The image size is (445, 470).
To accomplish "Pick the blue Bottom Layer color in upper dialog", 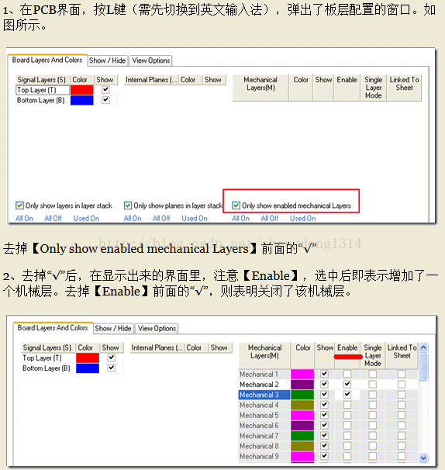I will point(82,100).
